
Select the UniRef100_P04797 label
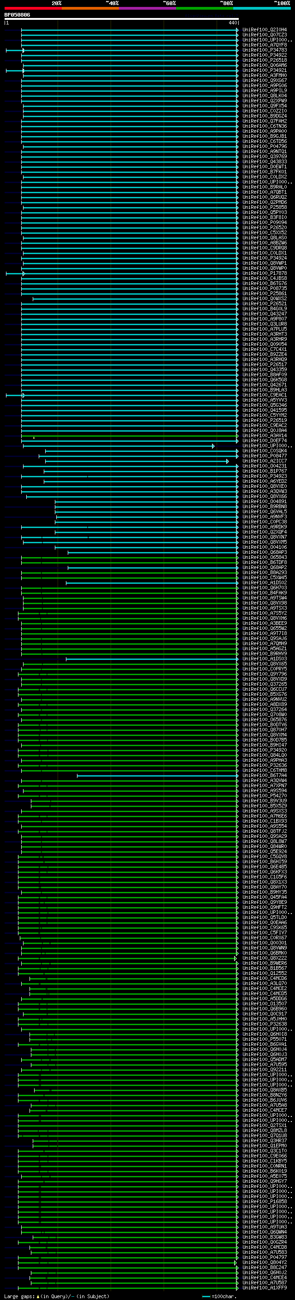265,1257
